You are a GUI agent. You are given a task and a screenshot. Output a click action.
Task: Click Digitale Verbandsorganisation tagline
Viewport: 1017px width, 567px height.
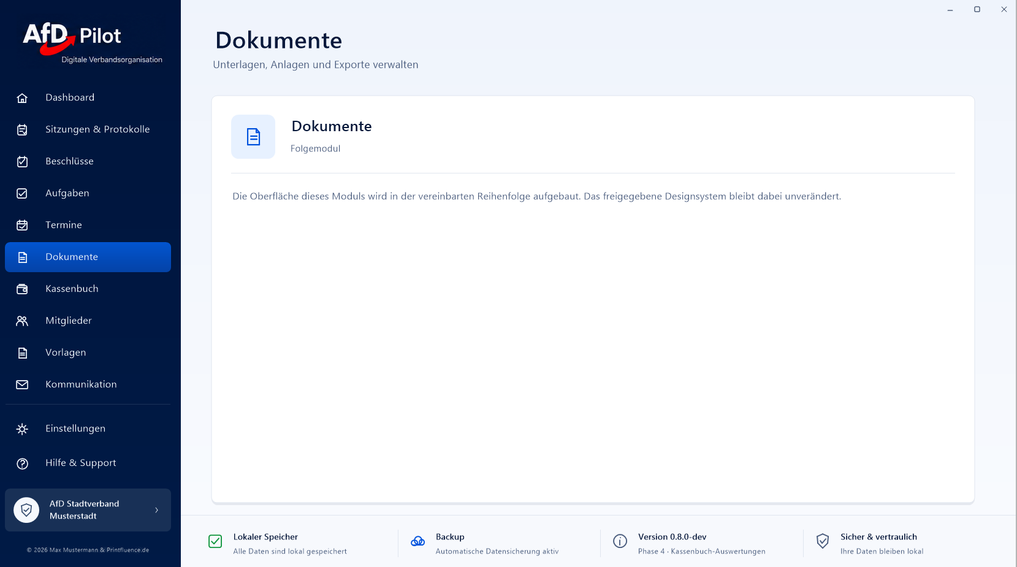112,60
